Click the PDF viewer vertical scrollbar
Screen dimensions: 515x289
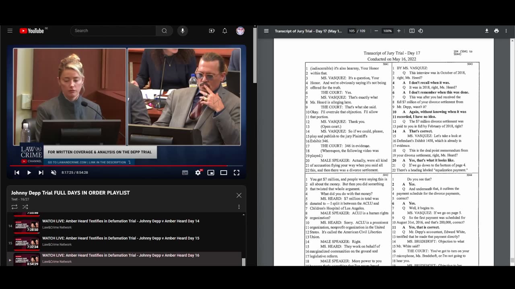(512, 261)
